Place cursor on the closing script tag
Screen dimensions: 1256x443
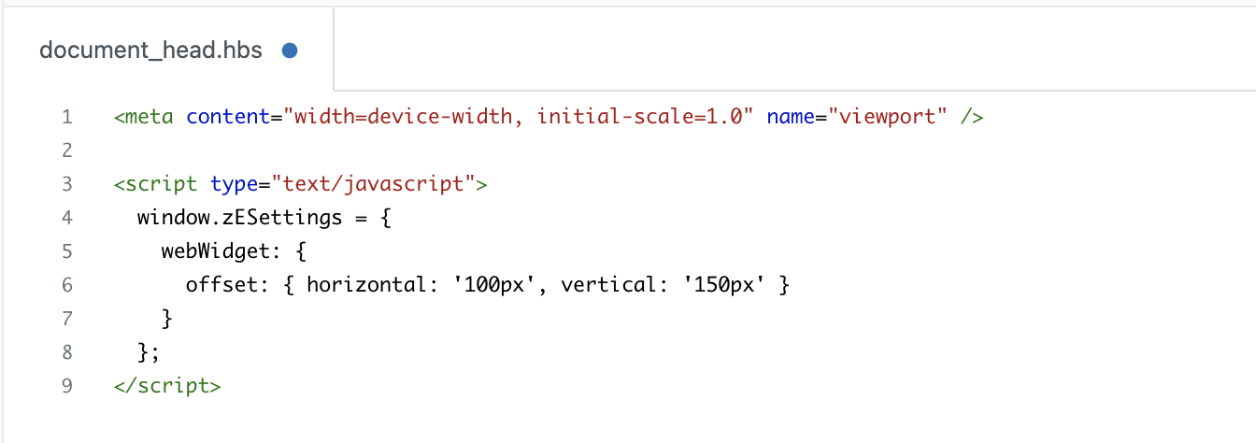point(168,385)
